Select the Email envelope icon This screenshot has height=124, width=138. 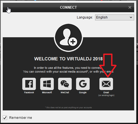(x=106, y=84)
